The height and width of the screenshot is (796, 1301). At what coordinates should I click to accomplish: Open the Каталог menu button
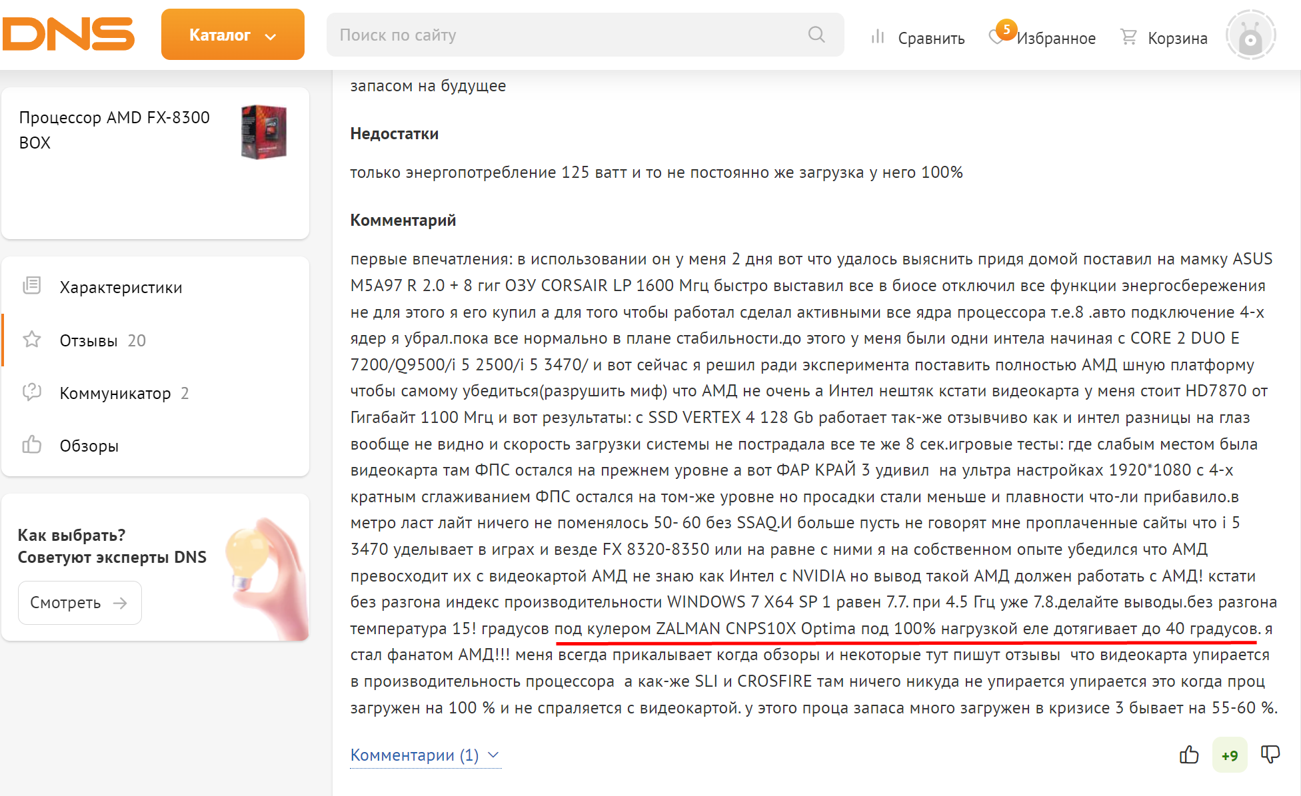click(233, 35)
